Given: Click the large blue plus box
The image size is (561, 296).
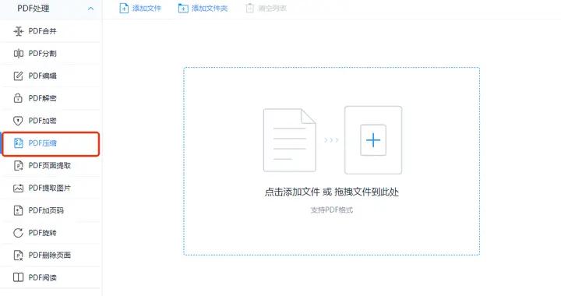Looking at the screenshot, I should (373, 140).
